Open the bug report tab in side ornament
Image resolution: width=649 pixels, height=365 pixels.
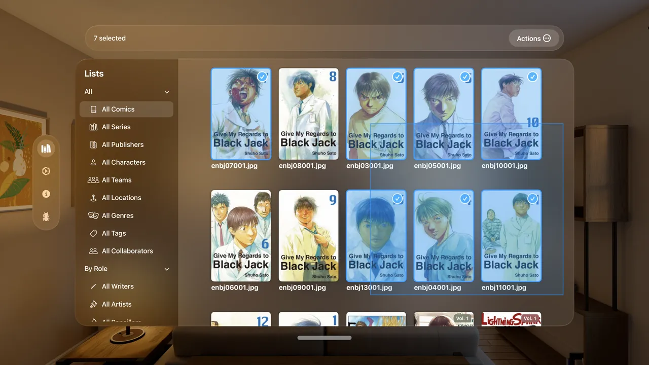coord(46,217)
